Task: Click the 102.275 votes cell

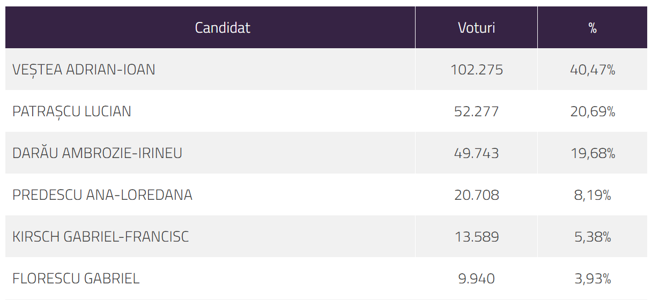Action: click(476, 70)
